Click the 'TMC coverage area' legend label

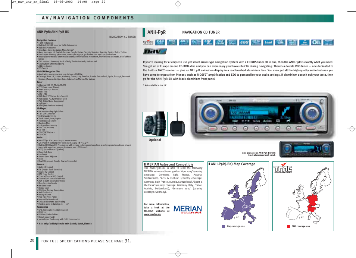click(301, 226)
